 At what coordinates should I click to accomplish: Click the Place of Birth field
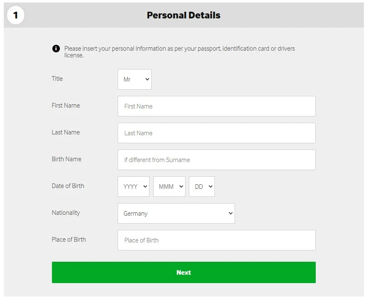point(217,240)
